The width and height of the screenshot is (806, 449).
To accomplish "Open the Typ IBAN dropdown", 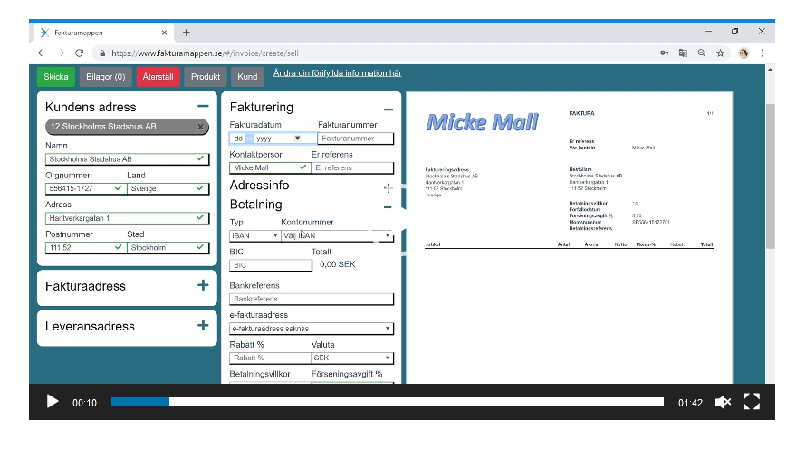I will pyautogui.click(x=254, y=235).
